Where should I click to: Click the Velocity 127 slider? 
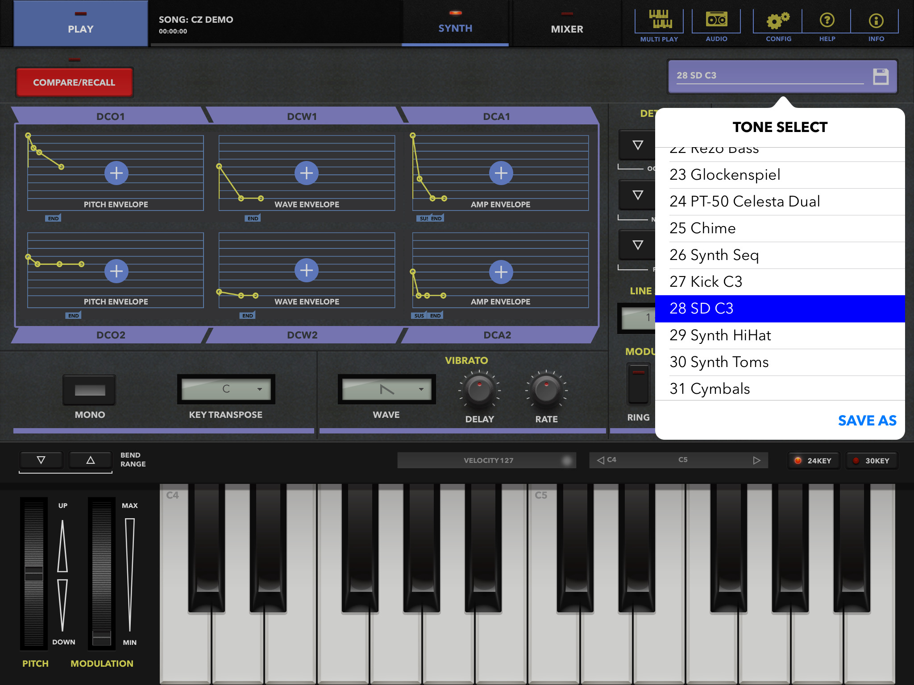(x=486, y=460)
